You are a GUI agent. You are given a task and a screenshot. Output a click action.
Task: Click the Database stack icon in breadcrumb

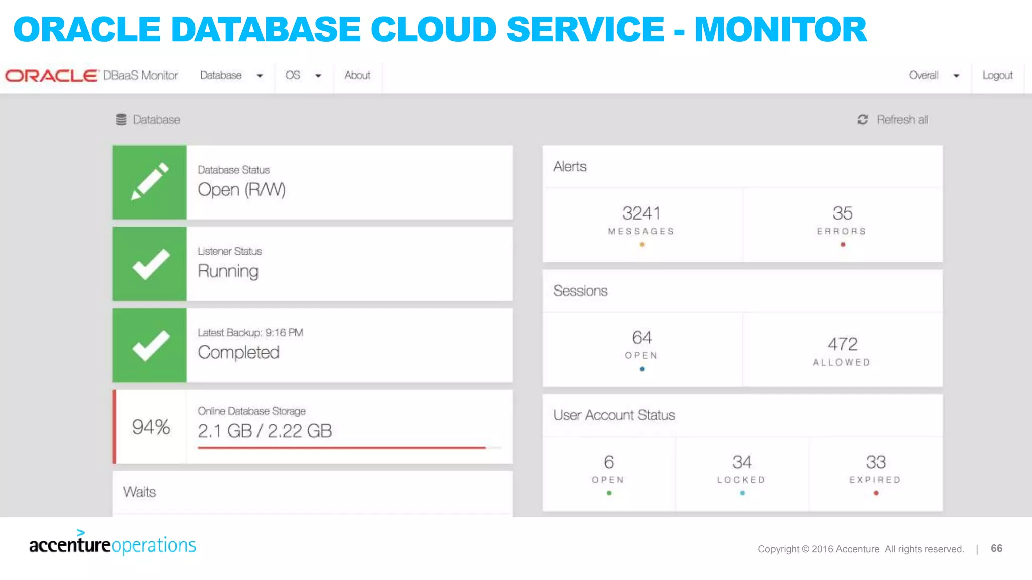[121, 120]
